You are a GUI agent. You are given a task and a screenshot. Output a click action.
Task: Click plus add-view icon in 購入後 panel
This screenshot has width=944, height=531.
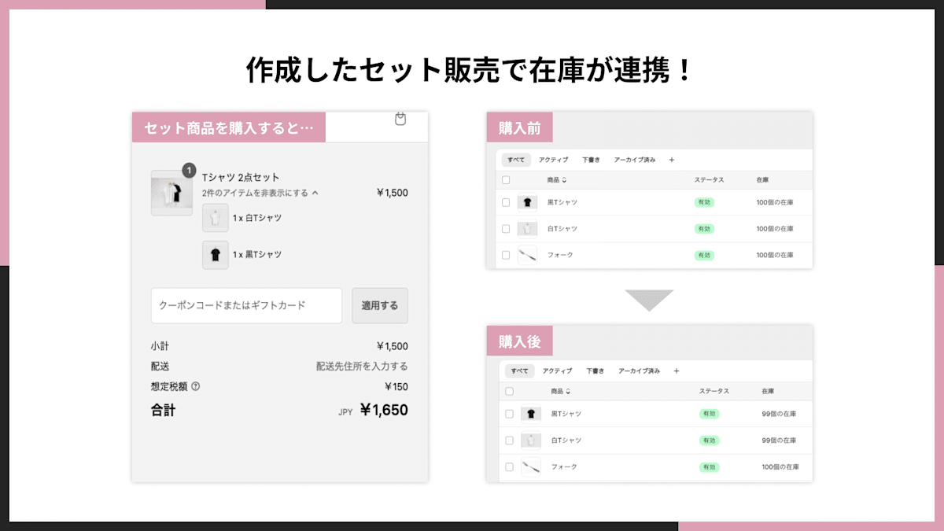(x=676, y=371)
